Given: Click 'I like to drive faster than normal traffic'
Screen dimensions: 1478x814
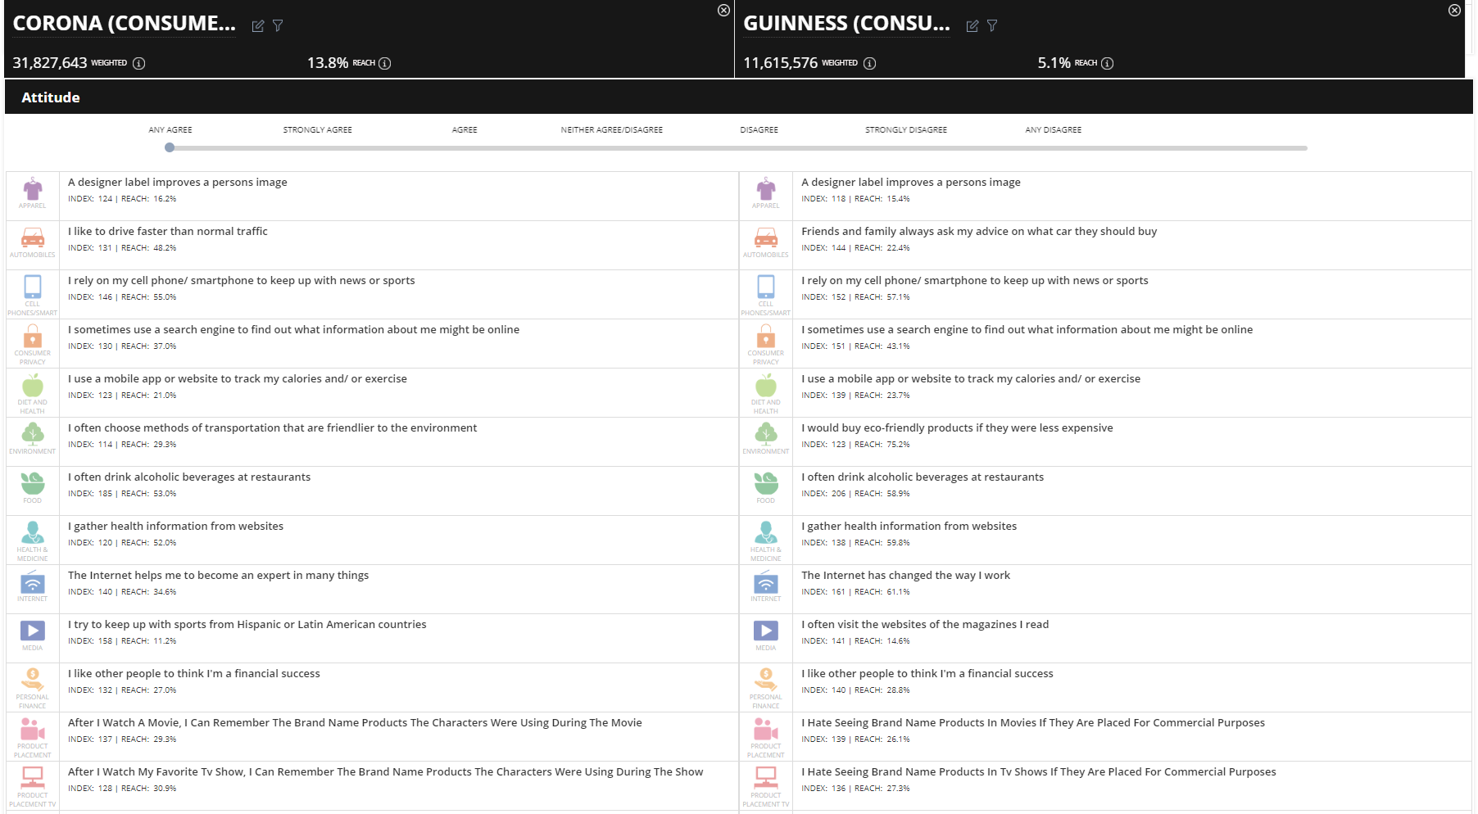Looking at the screenshot, I should click(x=168, y=232).
